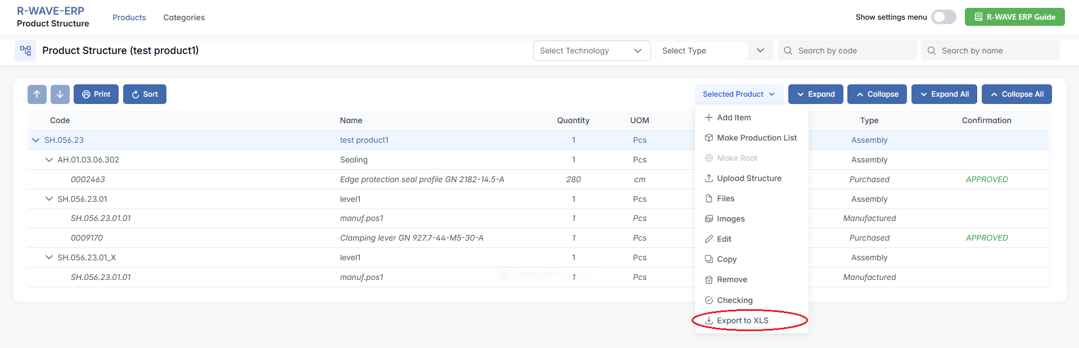Open the Categories tab
Viewport: 1079px width, 348px height.
click(184, 17)
